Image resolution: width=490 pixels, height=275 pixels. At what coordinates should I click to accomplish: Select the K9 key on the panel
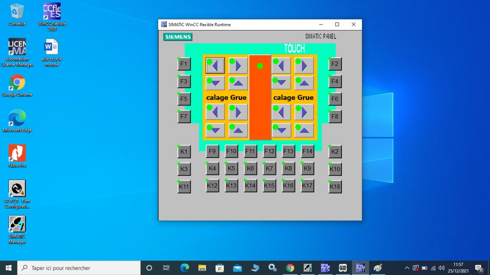(308, 168)
